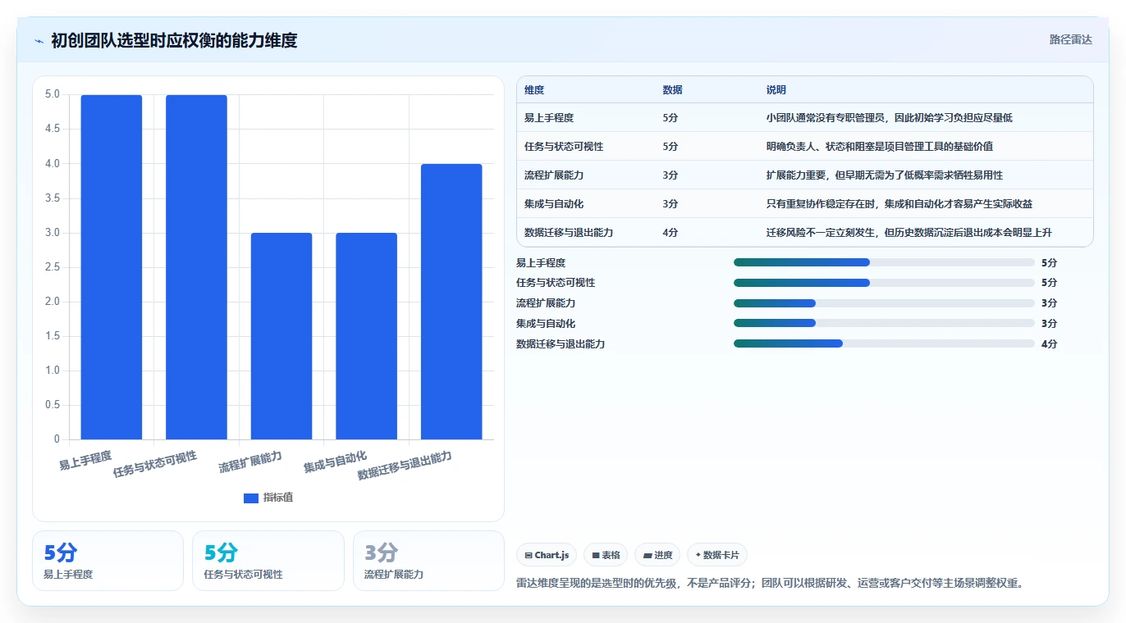Click description starting 扩展能力重要

pyautogui.click(x=885, y=175)
